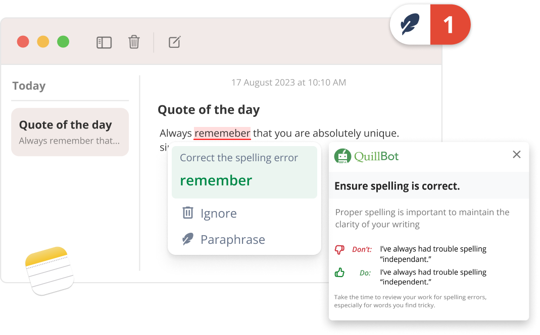The width and height of the screenshot is (540, 335).
Task: Select the Quote of the day note in sidebar
Action: point(70,132)
